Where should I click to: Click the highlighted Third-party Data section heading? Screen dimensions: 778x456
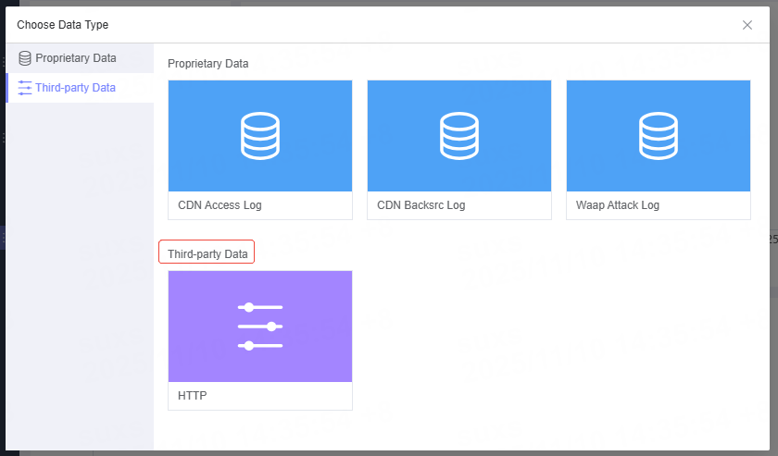click(x=207, y=253)
